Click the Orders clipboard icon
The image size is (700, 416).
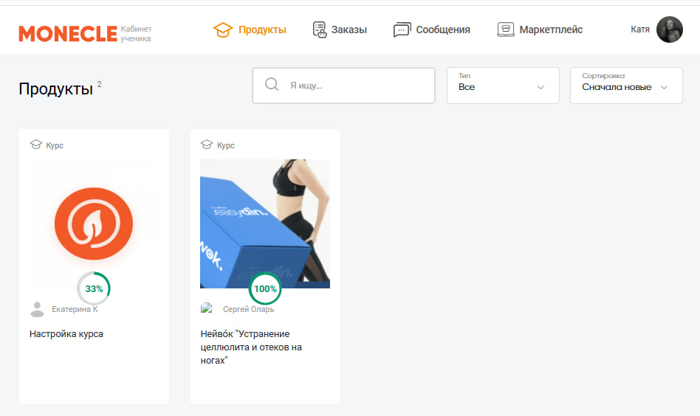point(320,30)
